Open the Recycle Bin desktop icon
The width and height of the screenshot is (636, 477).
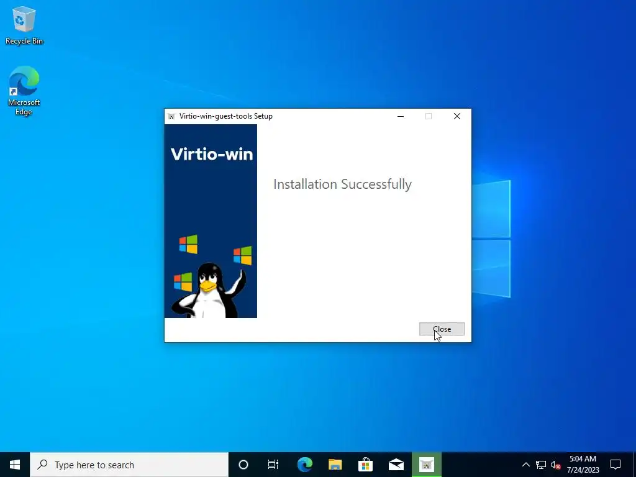point(24,26)
